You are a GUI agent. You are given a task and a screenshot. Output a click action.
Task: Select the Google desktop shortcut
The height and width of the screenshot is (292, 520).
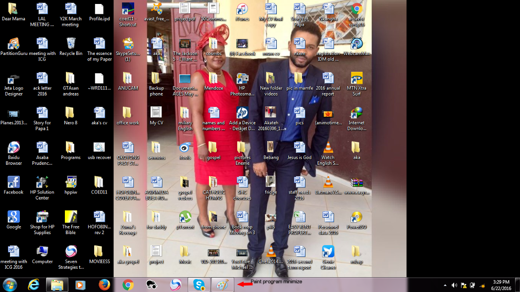click(13, 220)
